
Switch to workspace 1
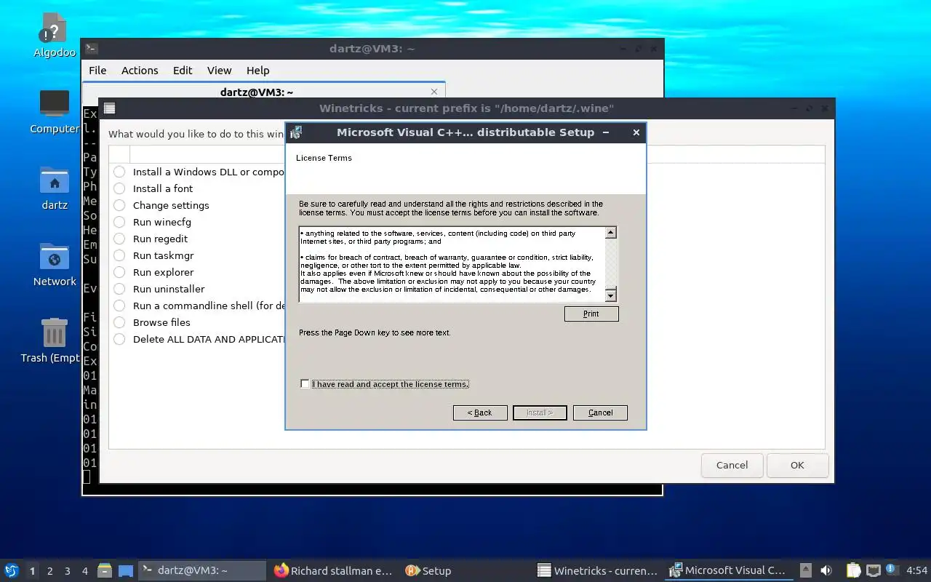pos(32,571)
